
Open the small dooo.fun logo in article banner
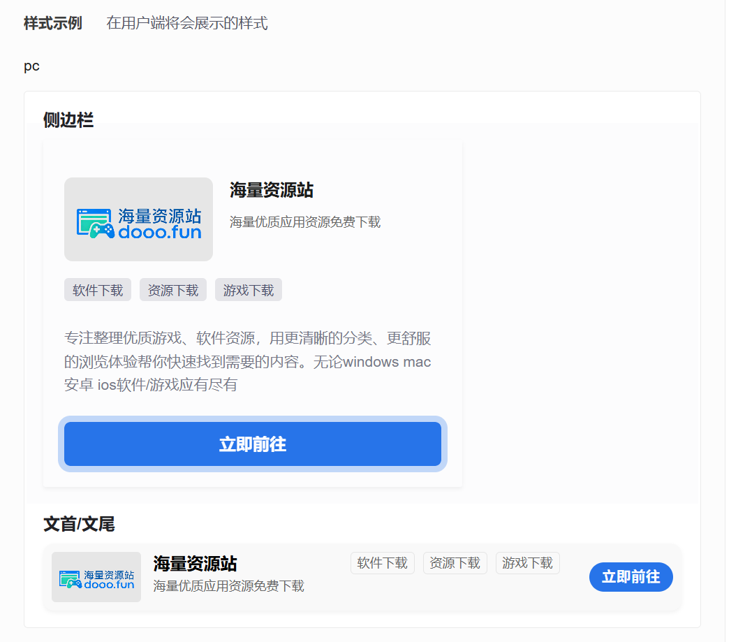tap(96, 577)
